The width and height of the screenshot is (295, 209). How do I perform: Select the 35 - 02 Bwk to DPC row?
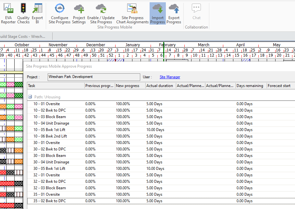[49, 201]
